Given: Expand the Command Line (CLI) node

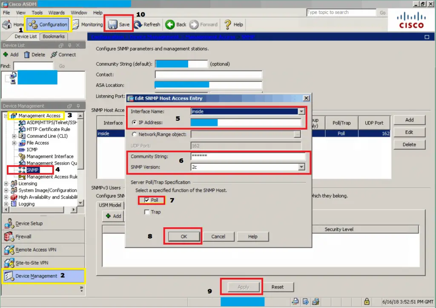Looking at the screenshot, I should [x=14, y=136].
